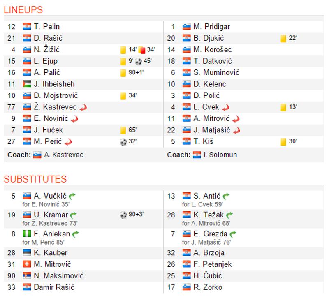Viewport: 329px width, 296px height.
Task: Click T. Kiš's yellow card icon
Action: pyautogui.click(x=283, y=142)
